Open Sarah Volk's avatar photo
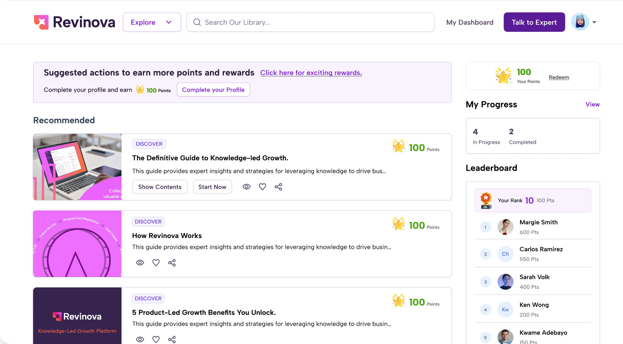Viewport: 623px width, 344px height. coord(505,282)
